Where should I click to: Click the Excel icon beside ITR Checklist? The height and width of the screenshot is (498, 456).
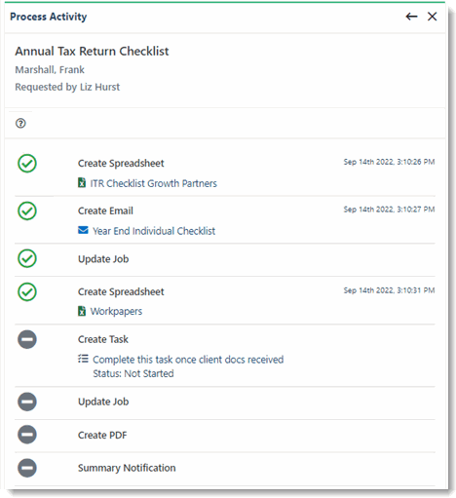click(82, 183)
